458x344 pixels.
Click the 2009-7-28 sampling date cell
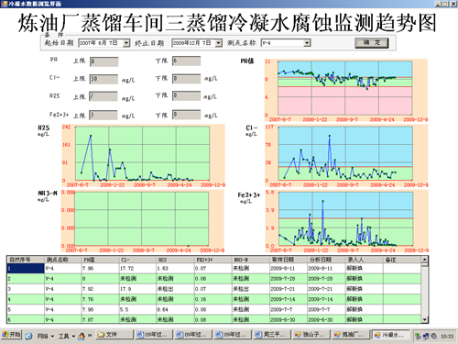click(x=289, y=279)
